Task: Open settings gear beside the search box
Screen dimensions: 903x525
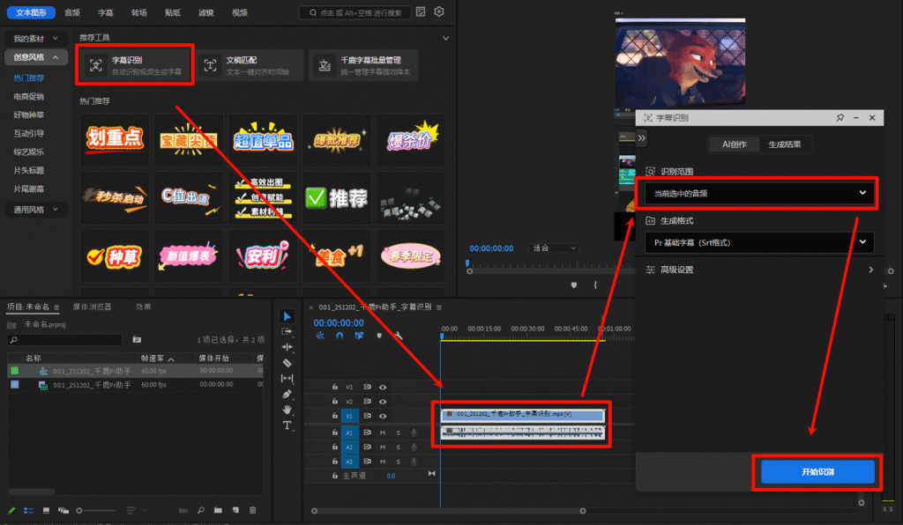Action: (439, 12)
